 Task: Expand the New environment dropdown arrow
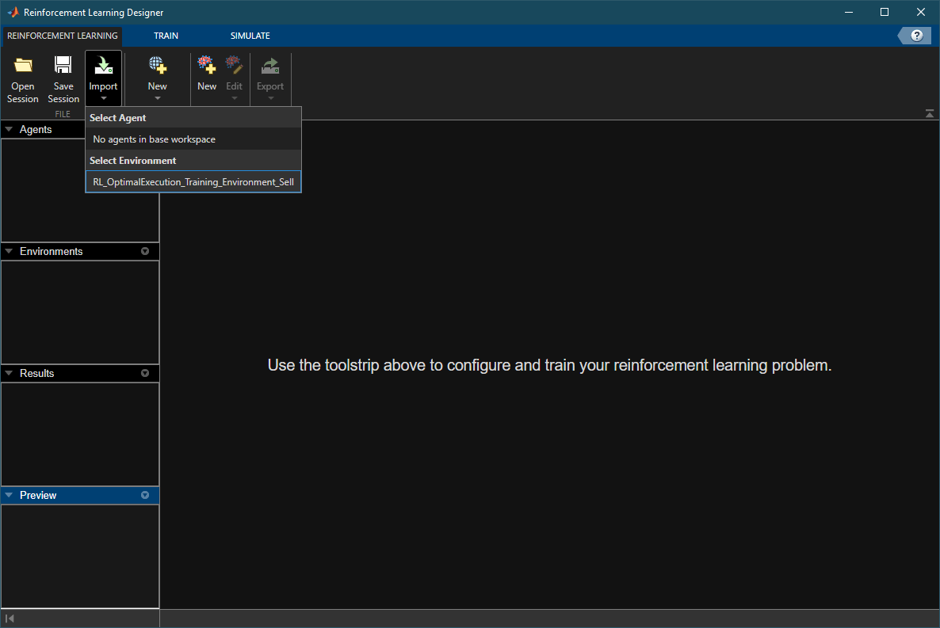click(158, 98)
